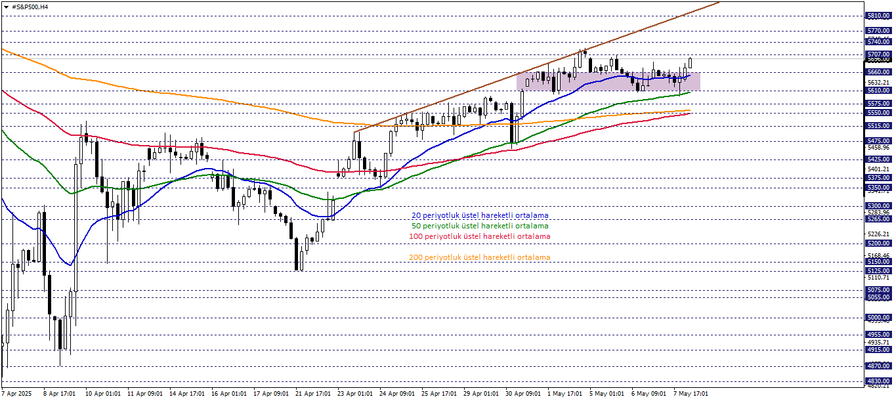Click the 5707.00 price level label
Image resolution: width=894 pixels, height=401 pixels.
pos(878,54)
